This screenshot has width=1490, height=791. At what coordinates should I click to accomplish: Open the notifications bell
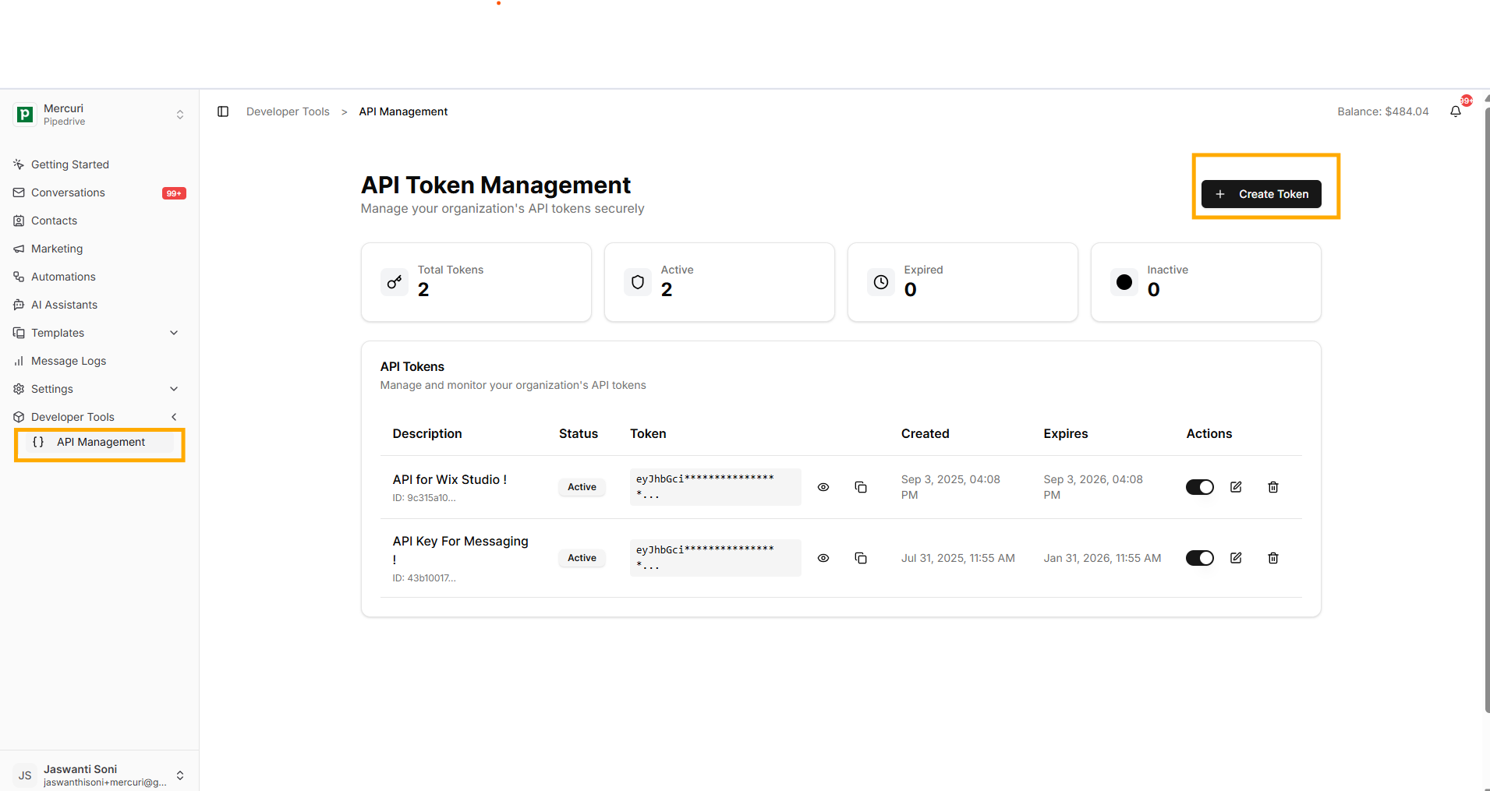coord(1455,111)
